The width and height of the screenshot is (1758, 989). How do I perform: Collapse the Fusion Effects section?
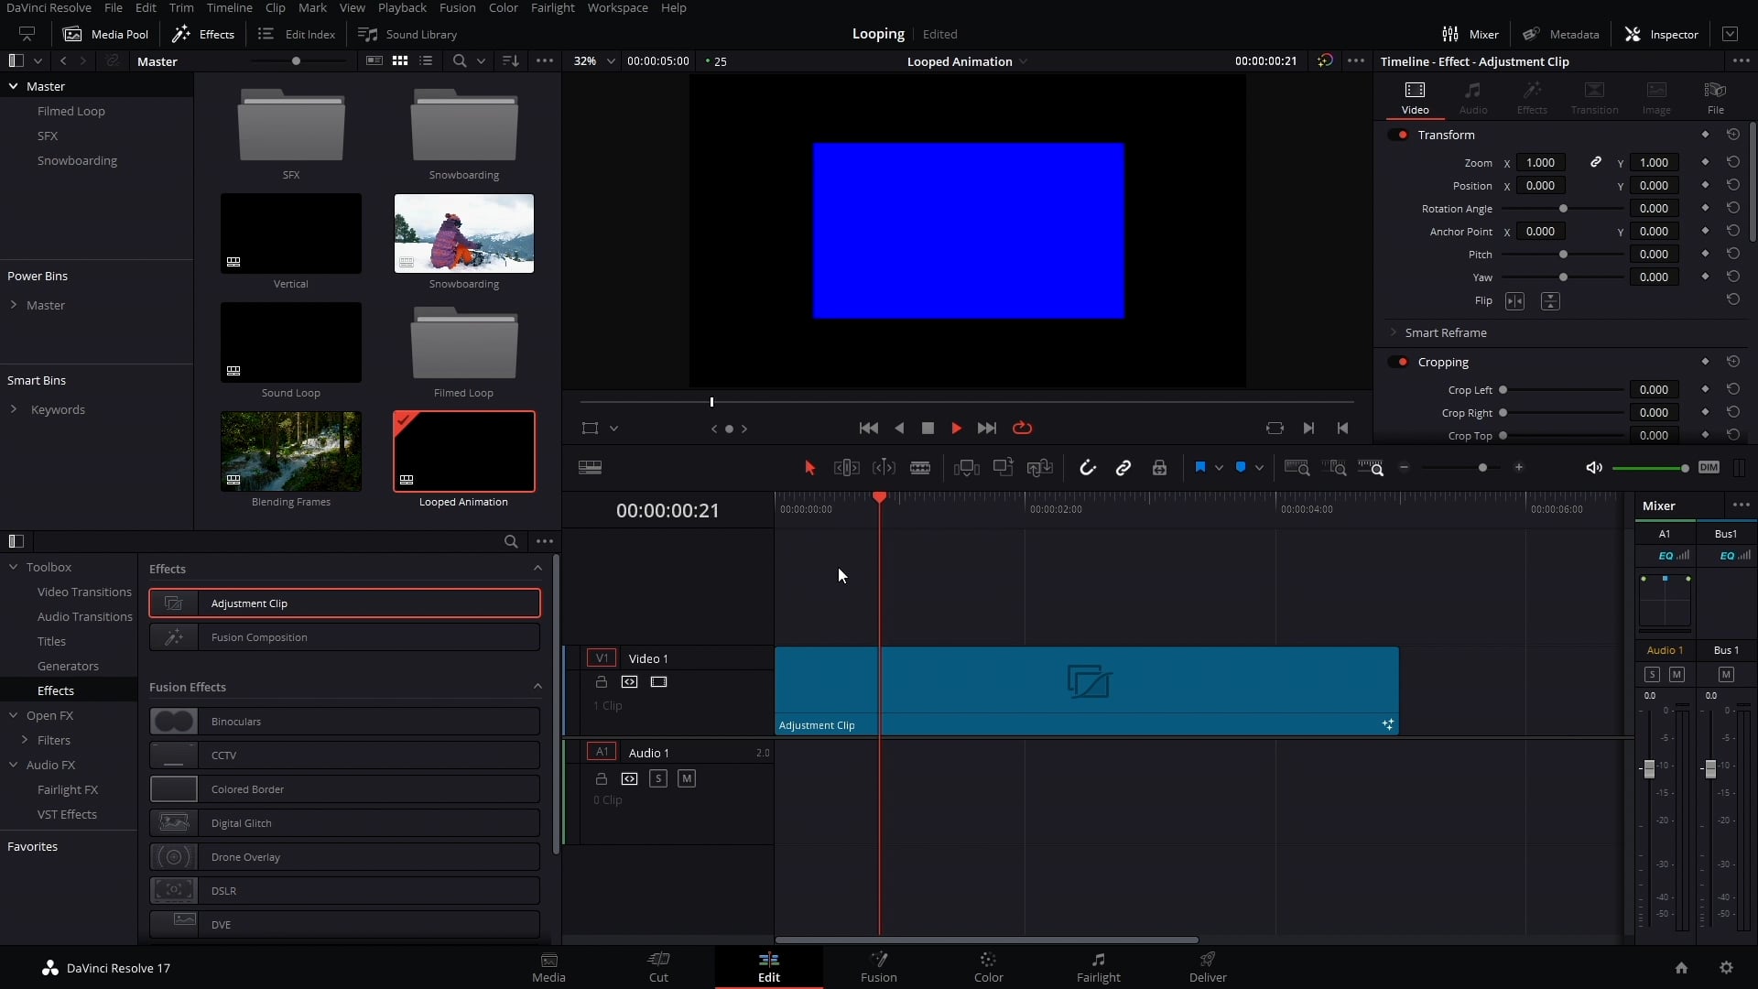[536, 687]
